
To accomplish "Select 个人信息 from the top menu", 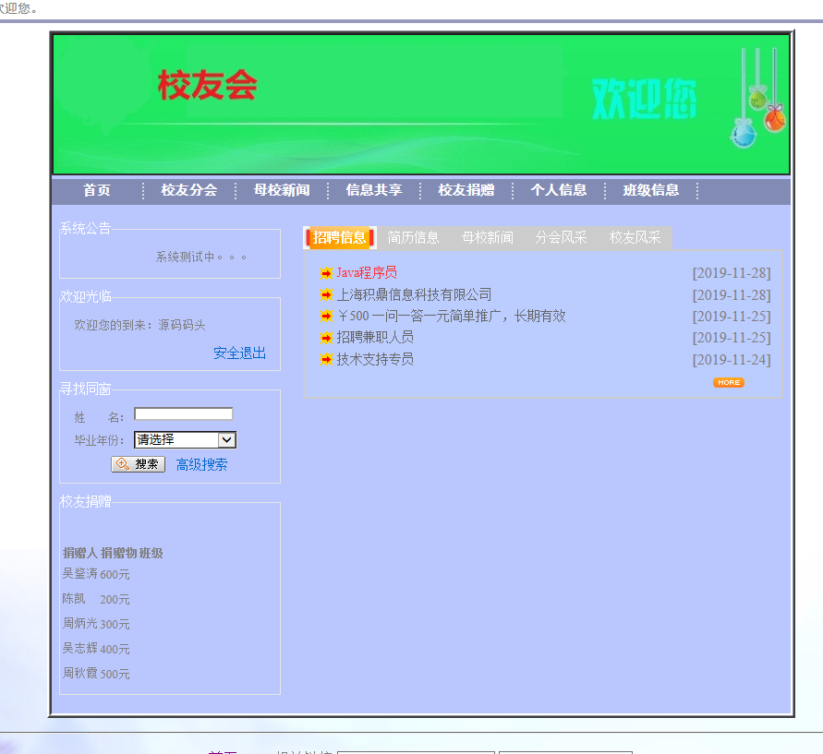I will (560, 190).
